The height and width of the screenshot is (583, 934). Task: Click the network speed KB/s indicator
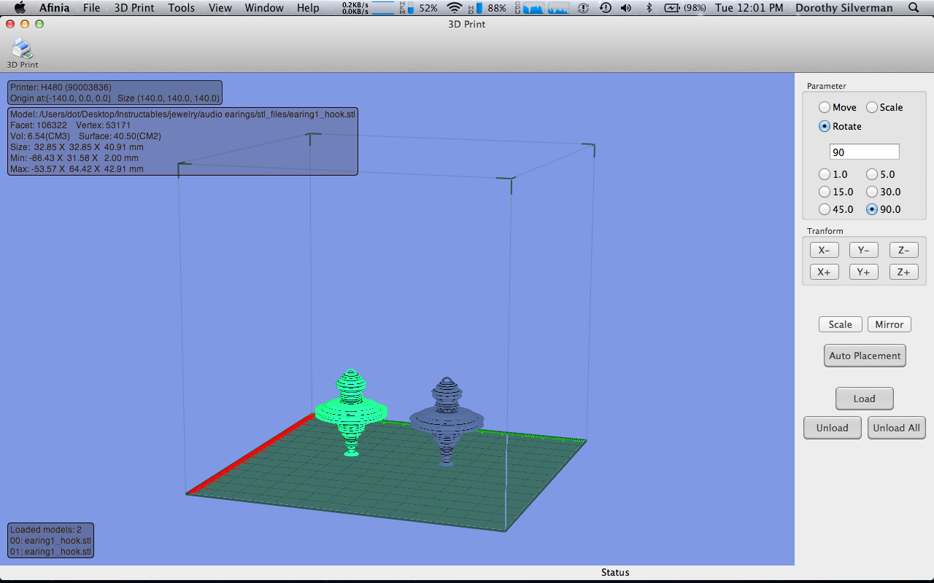pyautogui.click(x=367, y=8)
